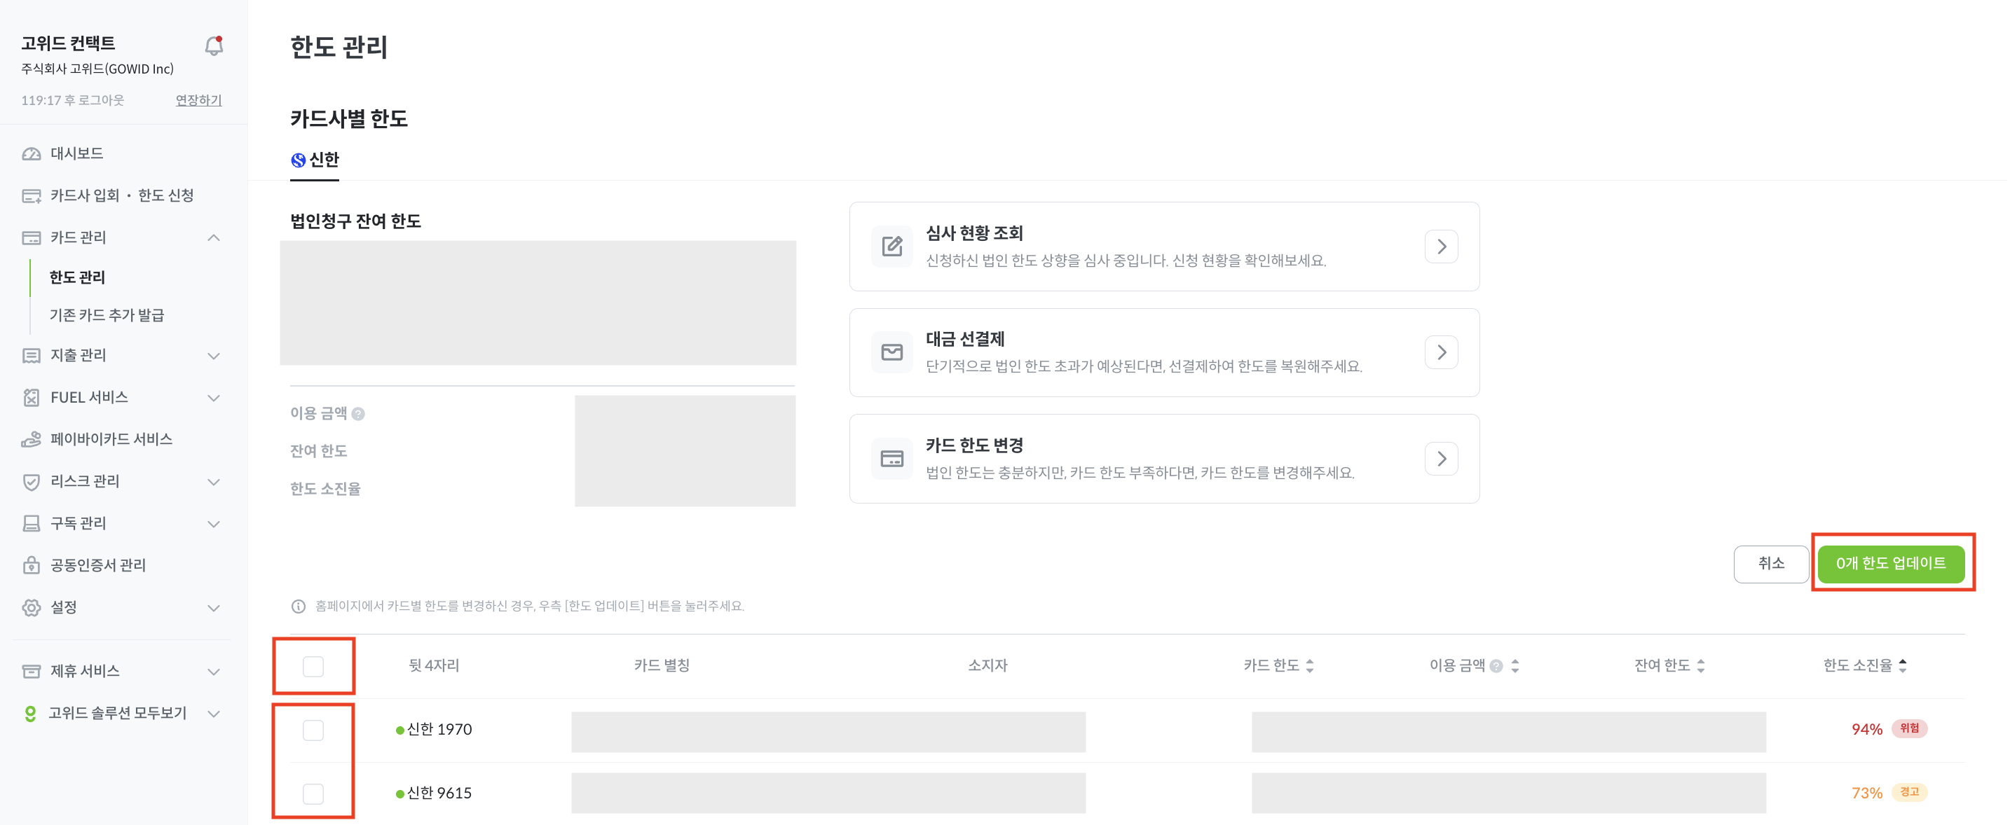The height and width of the screenshot is (825, 2010).
Task: Click the 취소 button
Action: click(x=1770, y=563)
